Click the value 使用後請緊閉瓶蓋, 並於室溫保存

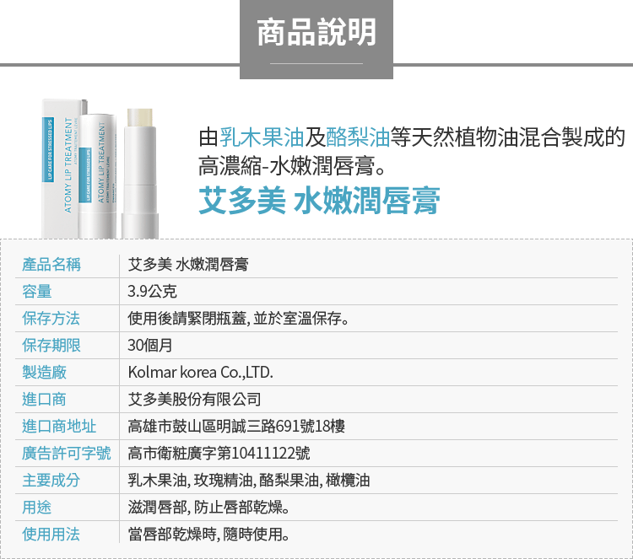pyautogui.click(x=238, y=319)
